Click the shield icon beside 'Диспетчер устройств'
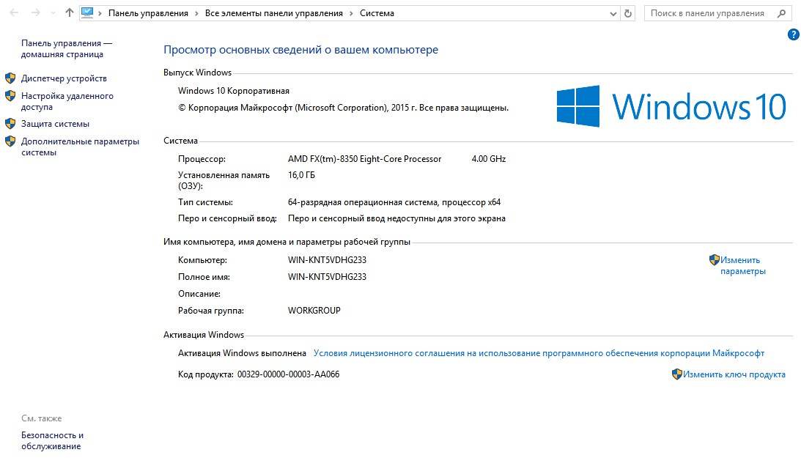801x466 pixels. click(x=10, y=78)
